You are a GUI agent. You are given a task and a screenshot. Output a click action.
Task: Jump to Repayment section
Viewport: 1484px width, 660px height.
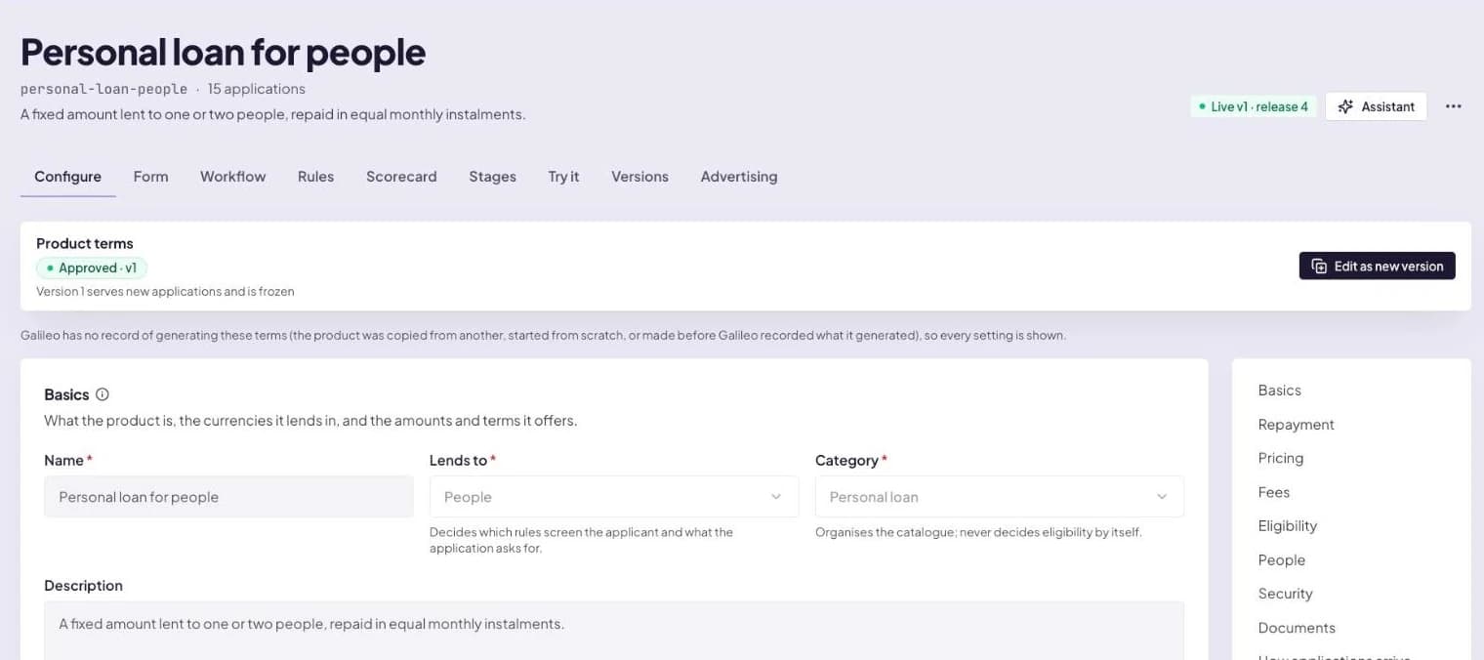pyautogui.click(x=1296, y=425)
